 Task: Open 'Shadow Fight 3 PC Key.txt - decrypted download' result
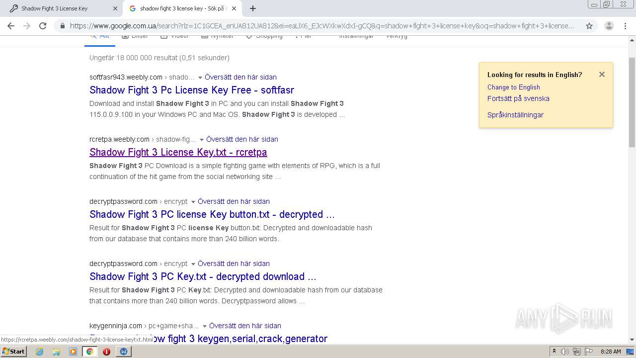click(x=203, y=276)
